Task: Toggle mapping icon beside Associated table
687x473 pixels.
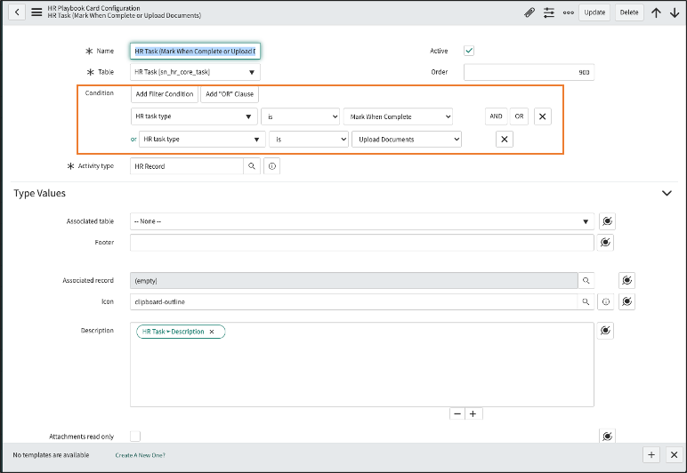Action: [x=607, y=221]
